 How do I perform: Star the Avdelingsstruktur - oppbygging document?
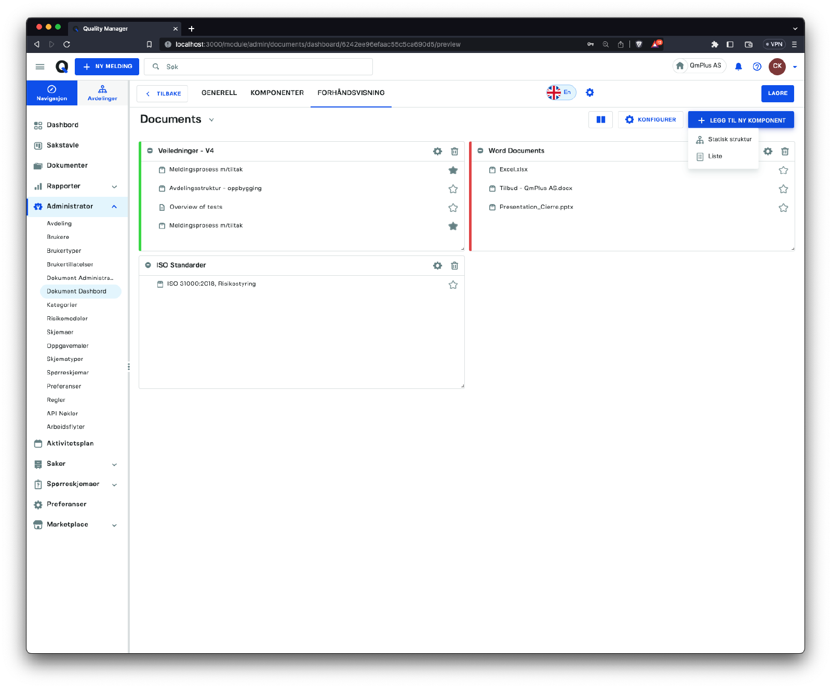point(453,188)
